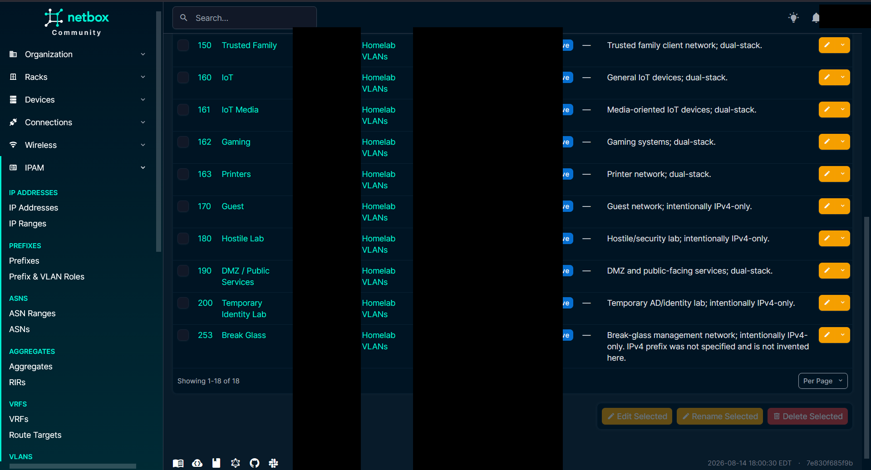Edit the Temporary Identity Lab VLAN pencil icon

tap(827, 303)
